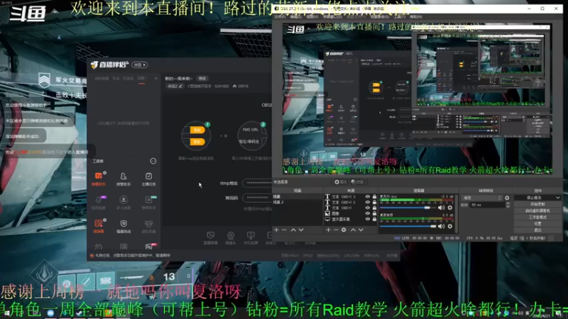Open the 停靠窗口(D) menu in OBS

coord(332,16)
